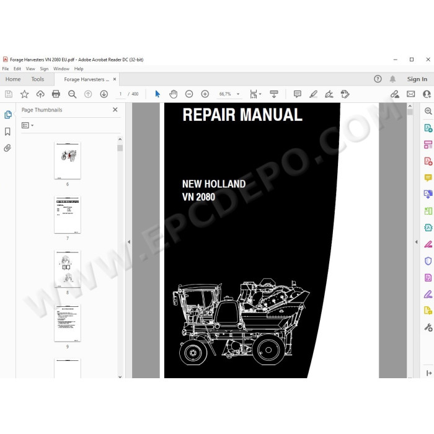Open Edit PDF tool in right pane
The image size is (434, 434).
428,144
